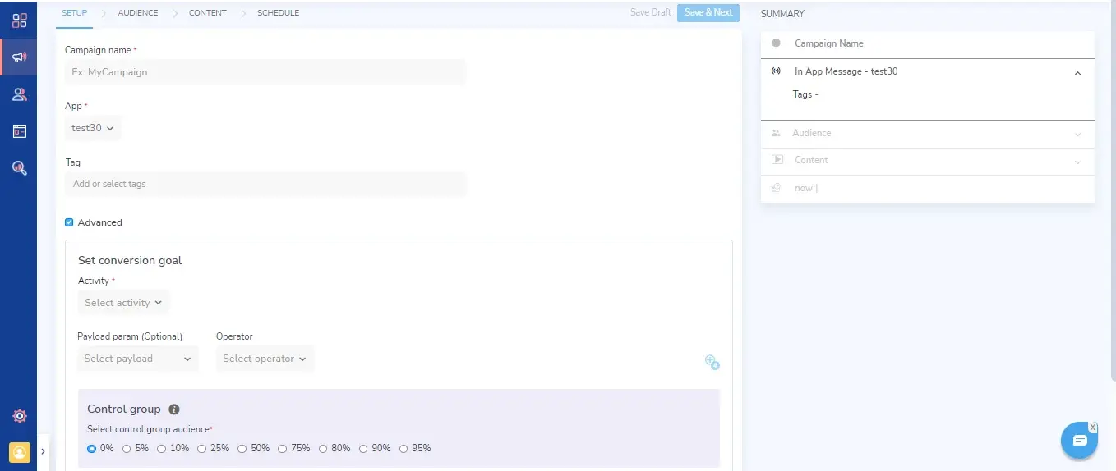Screen dimensions: 1116x471
Task: Select 50% control group audience
Action: [x=242, y=449]
